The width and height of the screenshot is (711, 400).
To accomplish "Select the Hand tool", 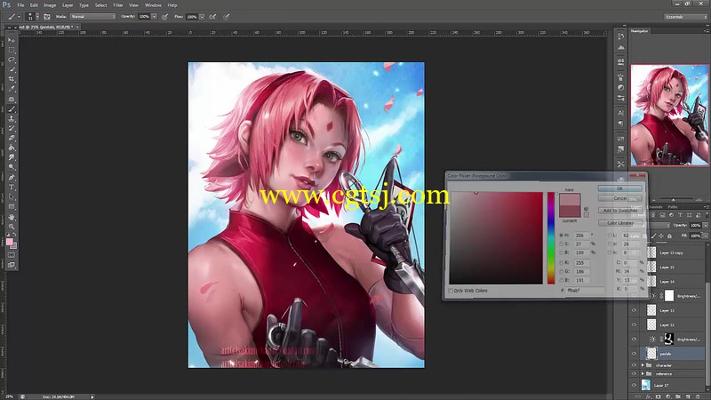I will pyautogui.click(x=12, y=217).
